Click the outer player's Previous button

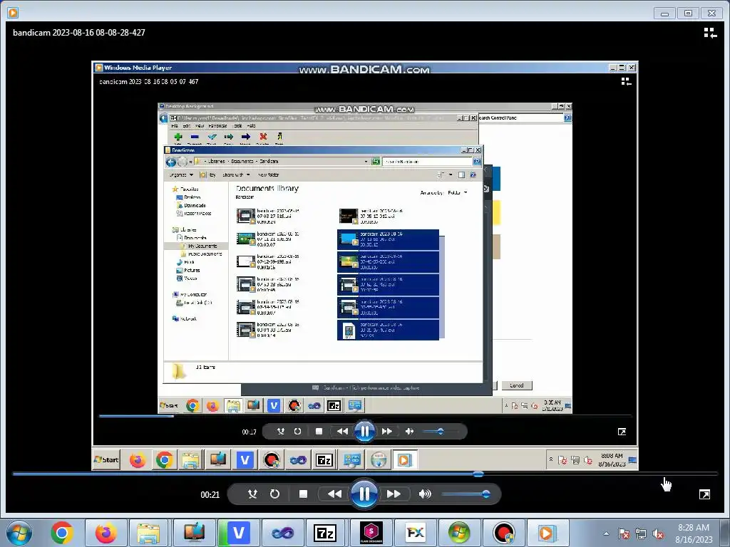tap(334, 494)
